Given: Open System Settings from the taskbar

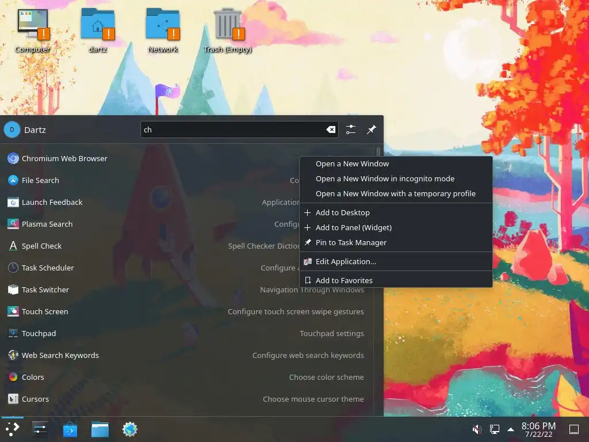Looking at the screenshot, I should coord(40,429).
